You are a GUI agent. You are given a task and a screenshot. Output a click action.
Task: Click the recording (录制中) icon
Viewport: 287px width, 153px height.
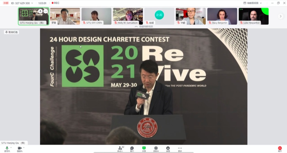[x=156, y=148]
